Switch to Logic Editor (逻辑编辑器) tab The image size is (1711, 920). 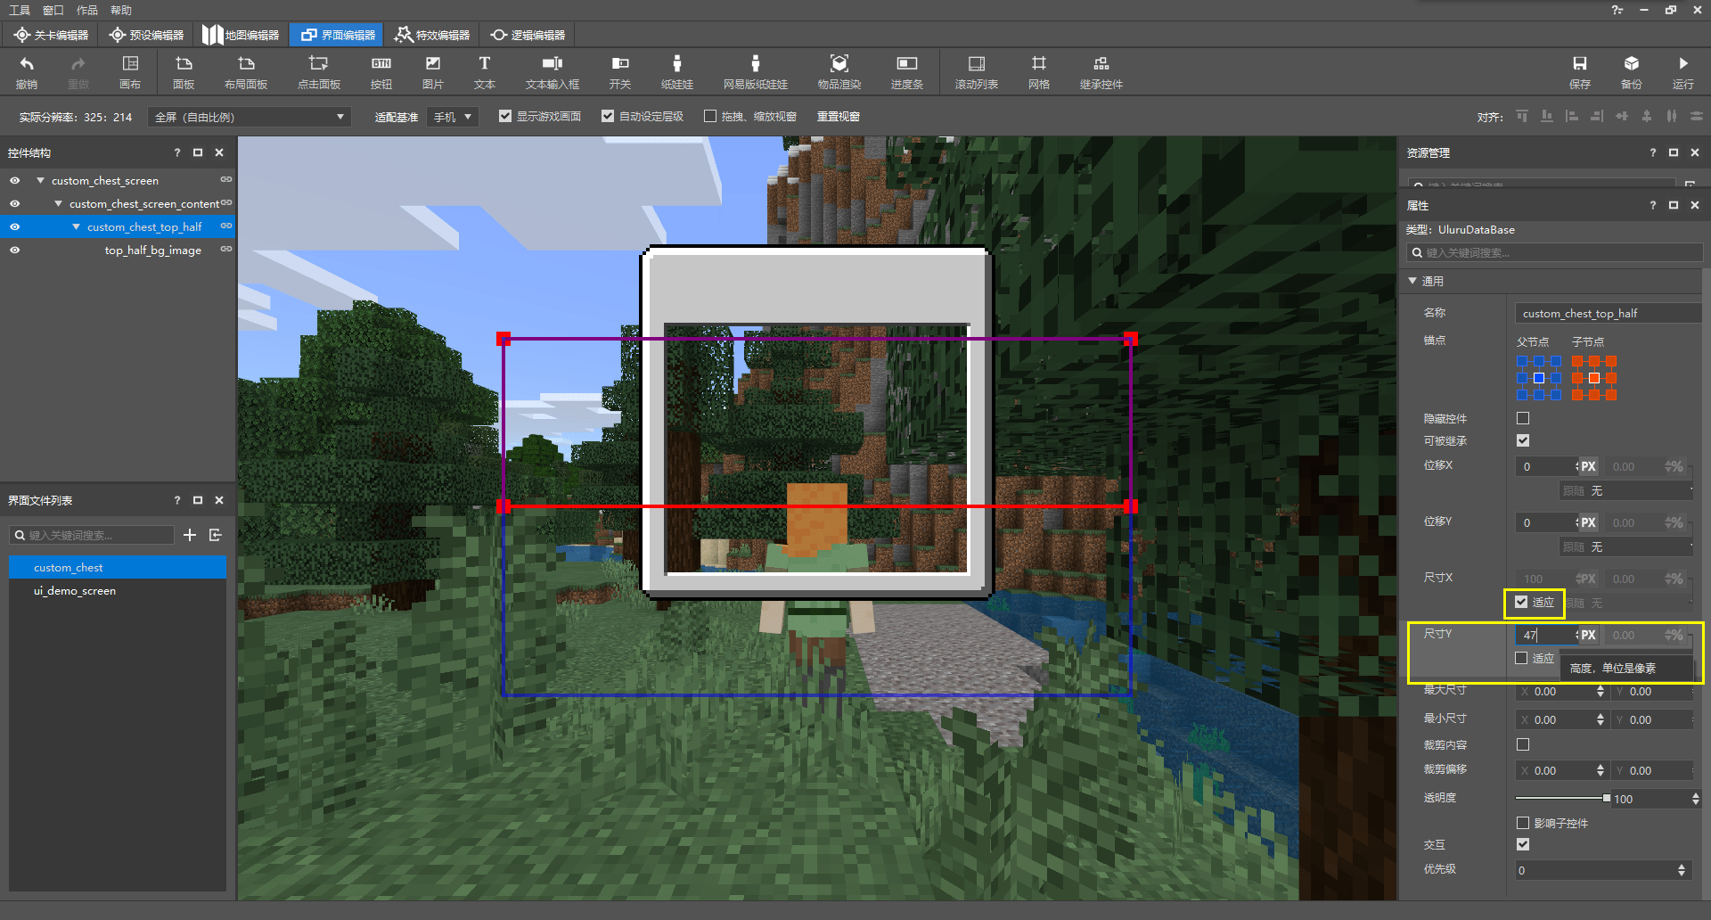[x=528, y=35]
